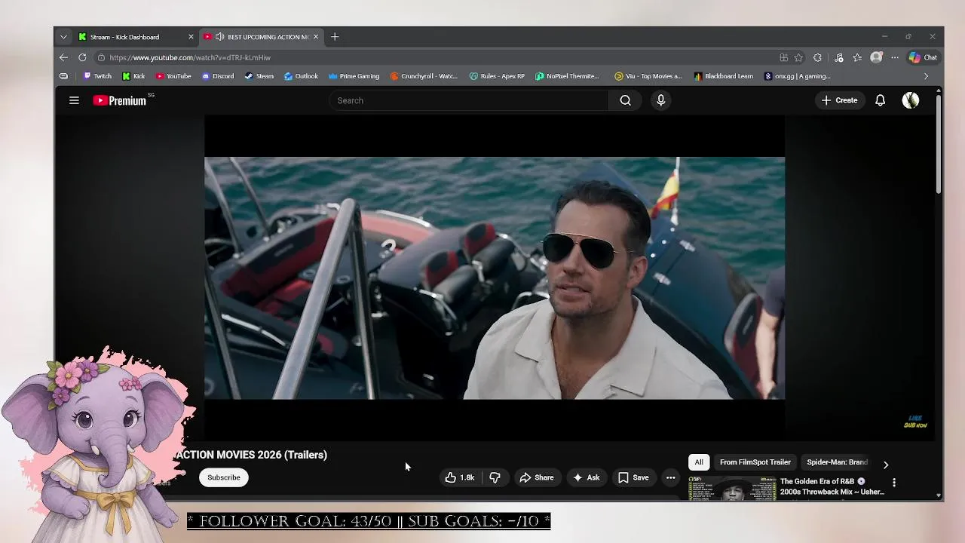Click the video player frame
Viewport: 965px width, 543px height.
click(495, 278)
